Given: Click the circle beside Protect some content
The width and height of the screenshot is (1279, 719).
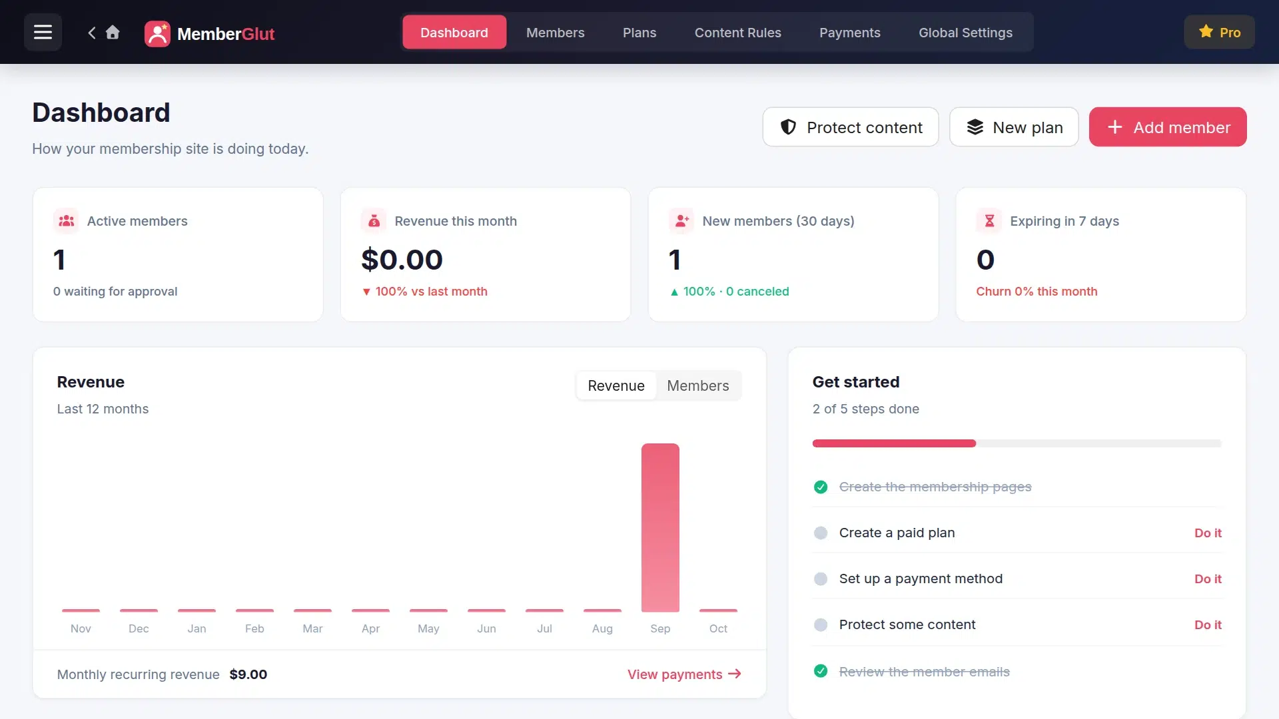Looking at the screenshot, I should click(x=821, y=624).
